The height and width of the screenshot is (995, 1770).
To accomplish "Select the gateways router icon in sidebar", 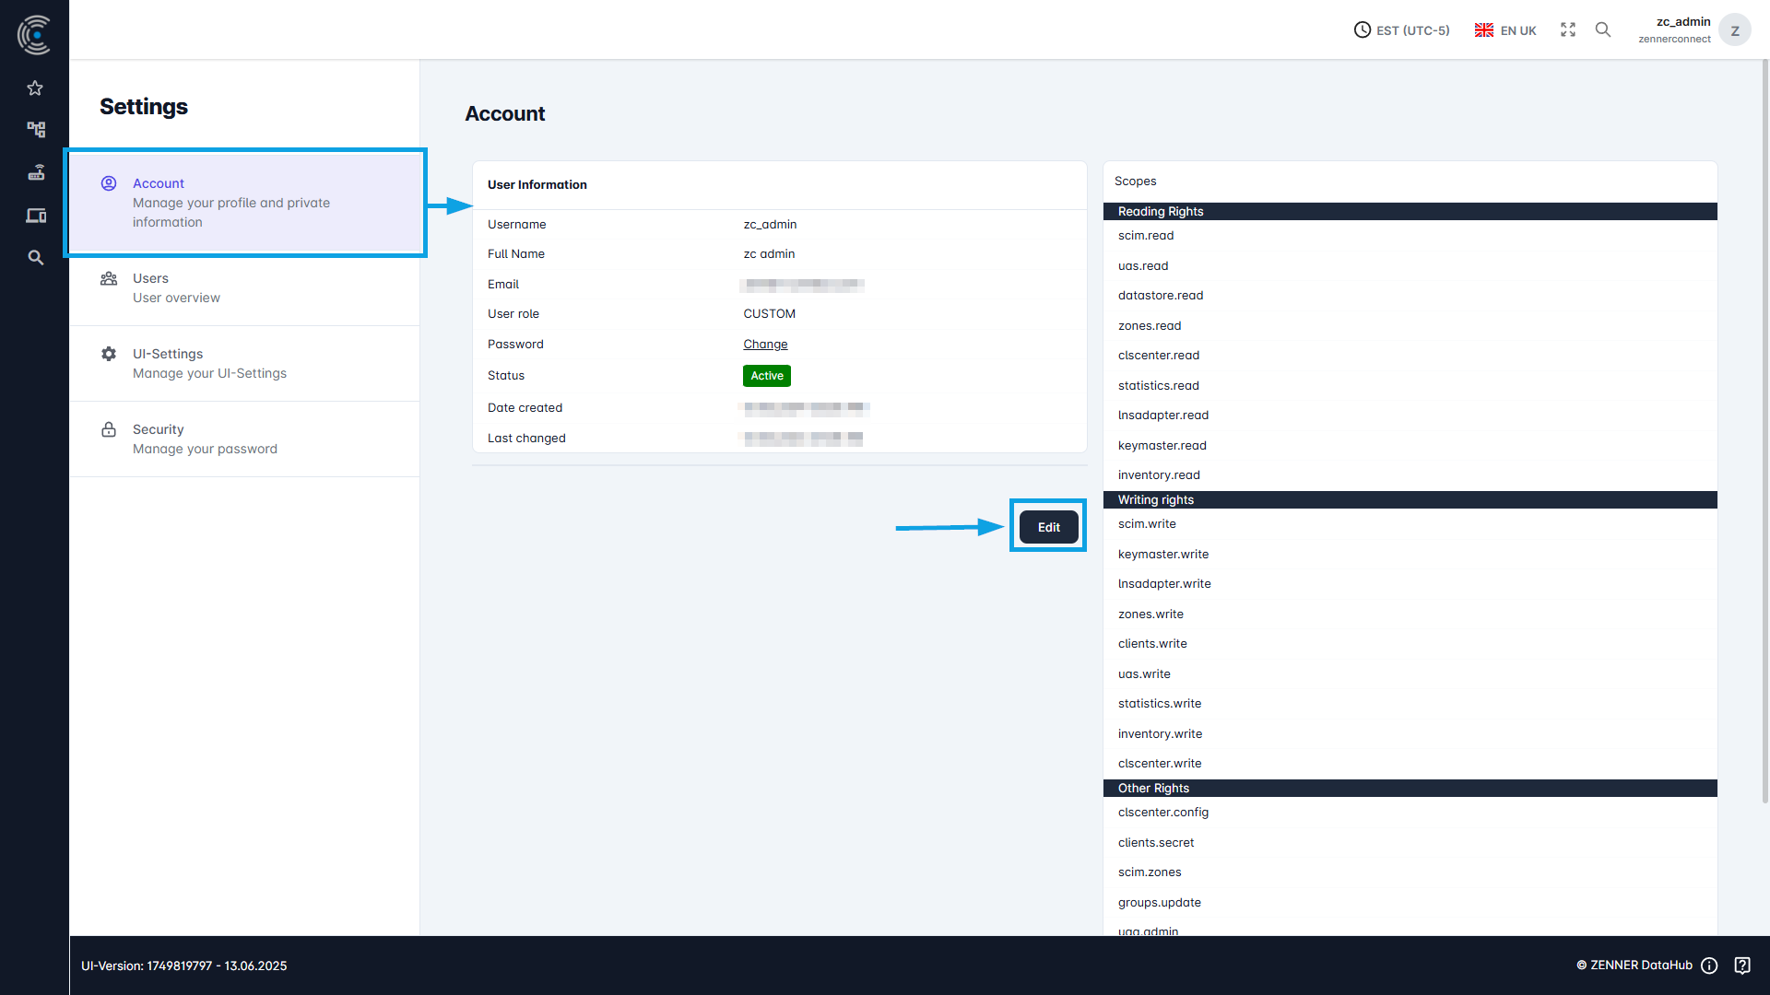I will 35,172.
